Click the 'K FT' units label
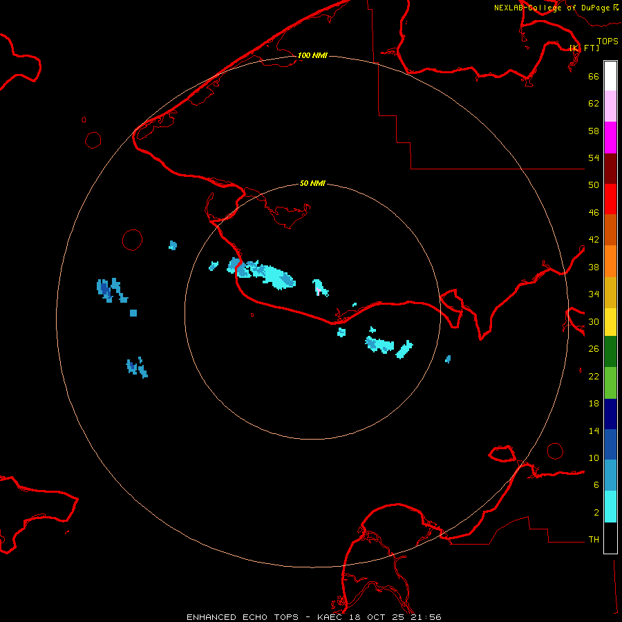The height and width of the screenshot is (622, 622). pos(584,48)
